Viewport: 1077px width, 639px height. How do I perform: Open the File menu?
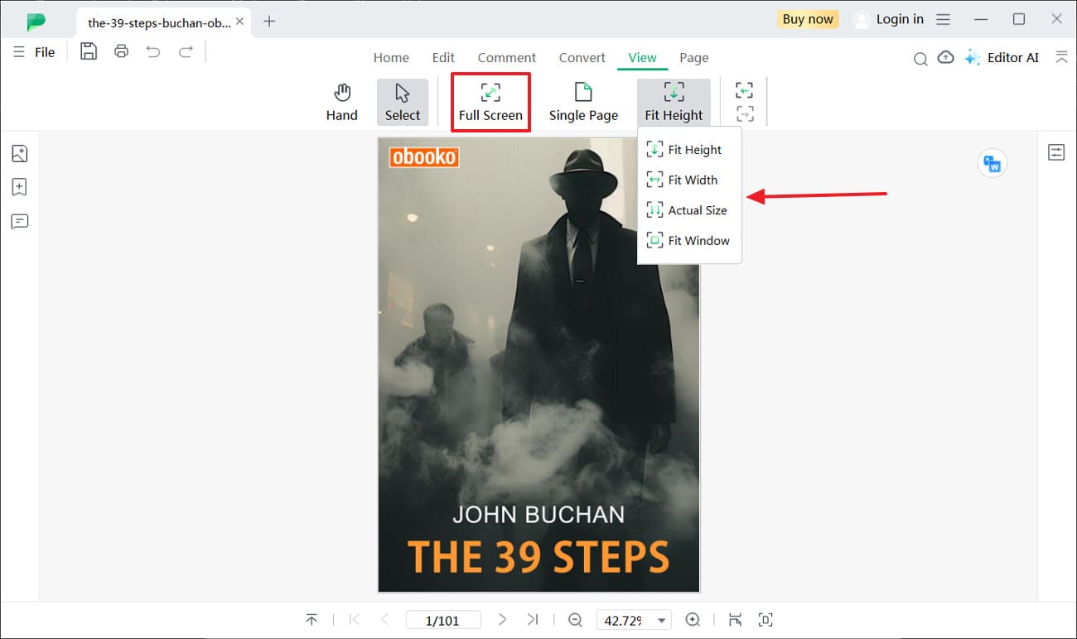(x=34, y=52)
